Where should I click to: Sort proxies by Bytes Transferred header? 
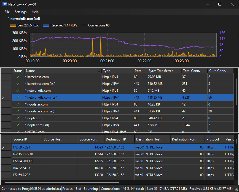pos(164,71)
